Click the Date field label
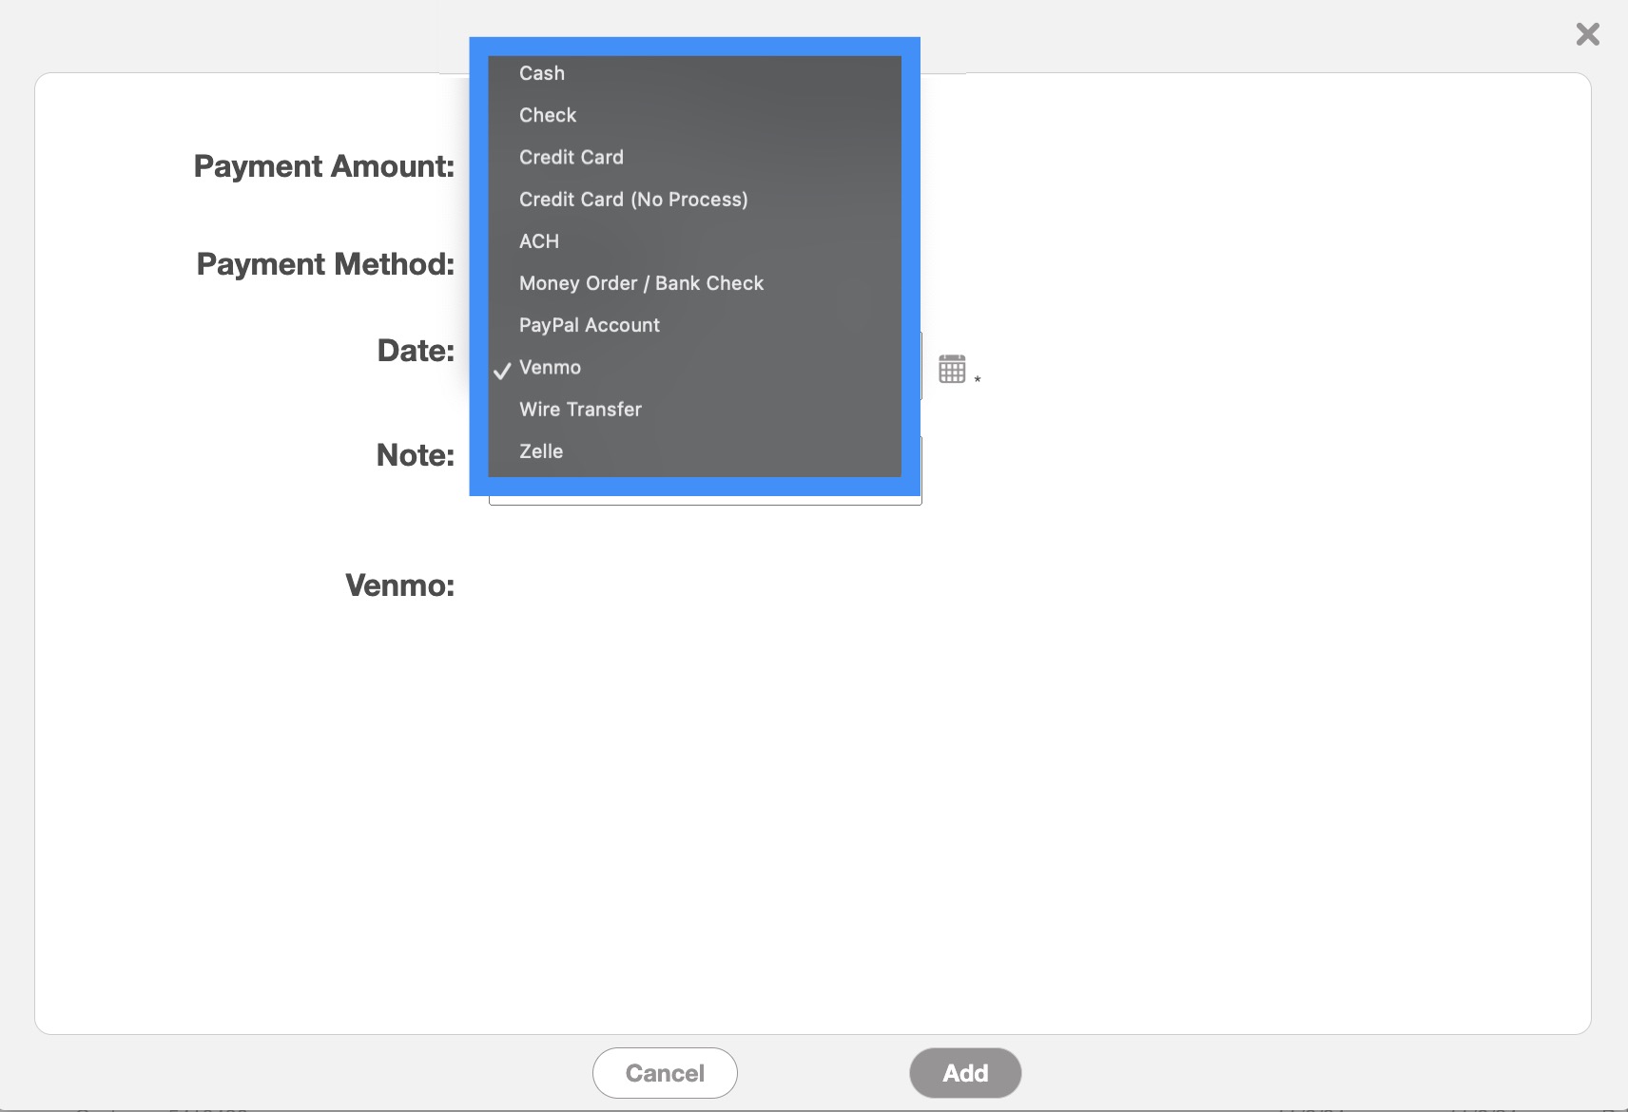The image size is (1628, 1112). click(x=416, y=351)
